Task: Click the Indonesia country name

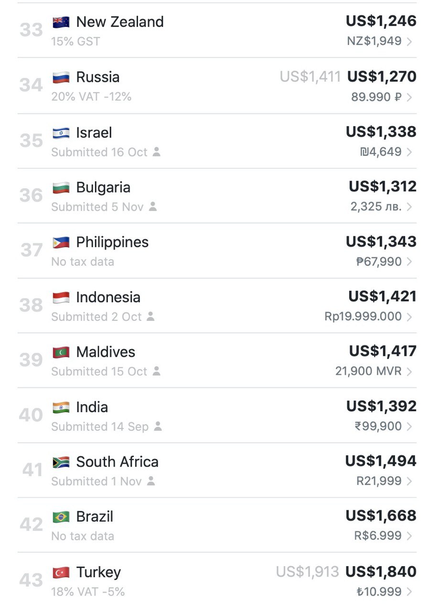Action: pos(108,297)
